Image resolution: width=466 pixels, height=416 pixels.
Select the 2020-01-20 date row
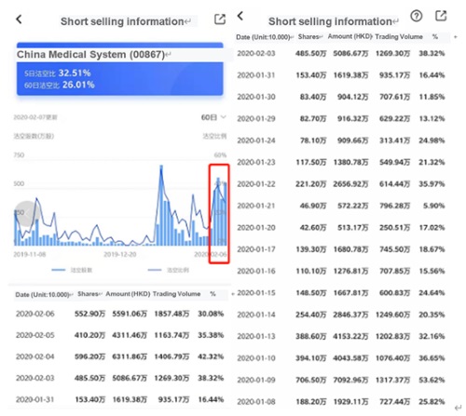pyautogui.click(x=341, y=228)
